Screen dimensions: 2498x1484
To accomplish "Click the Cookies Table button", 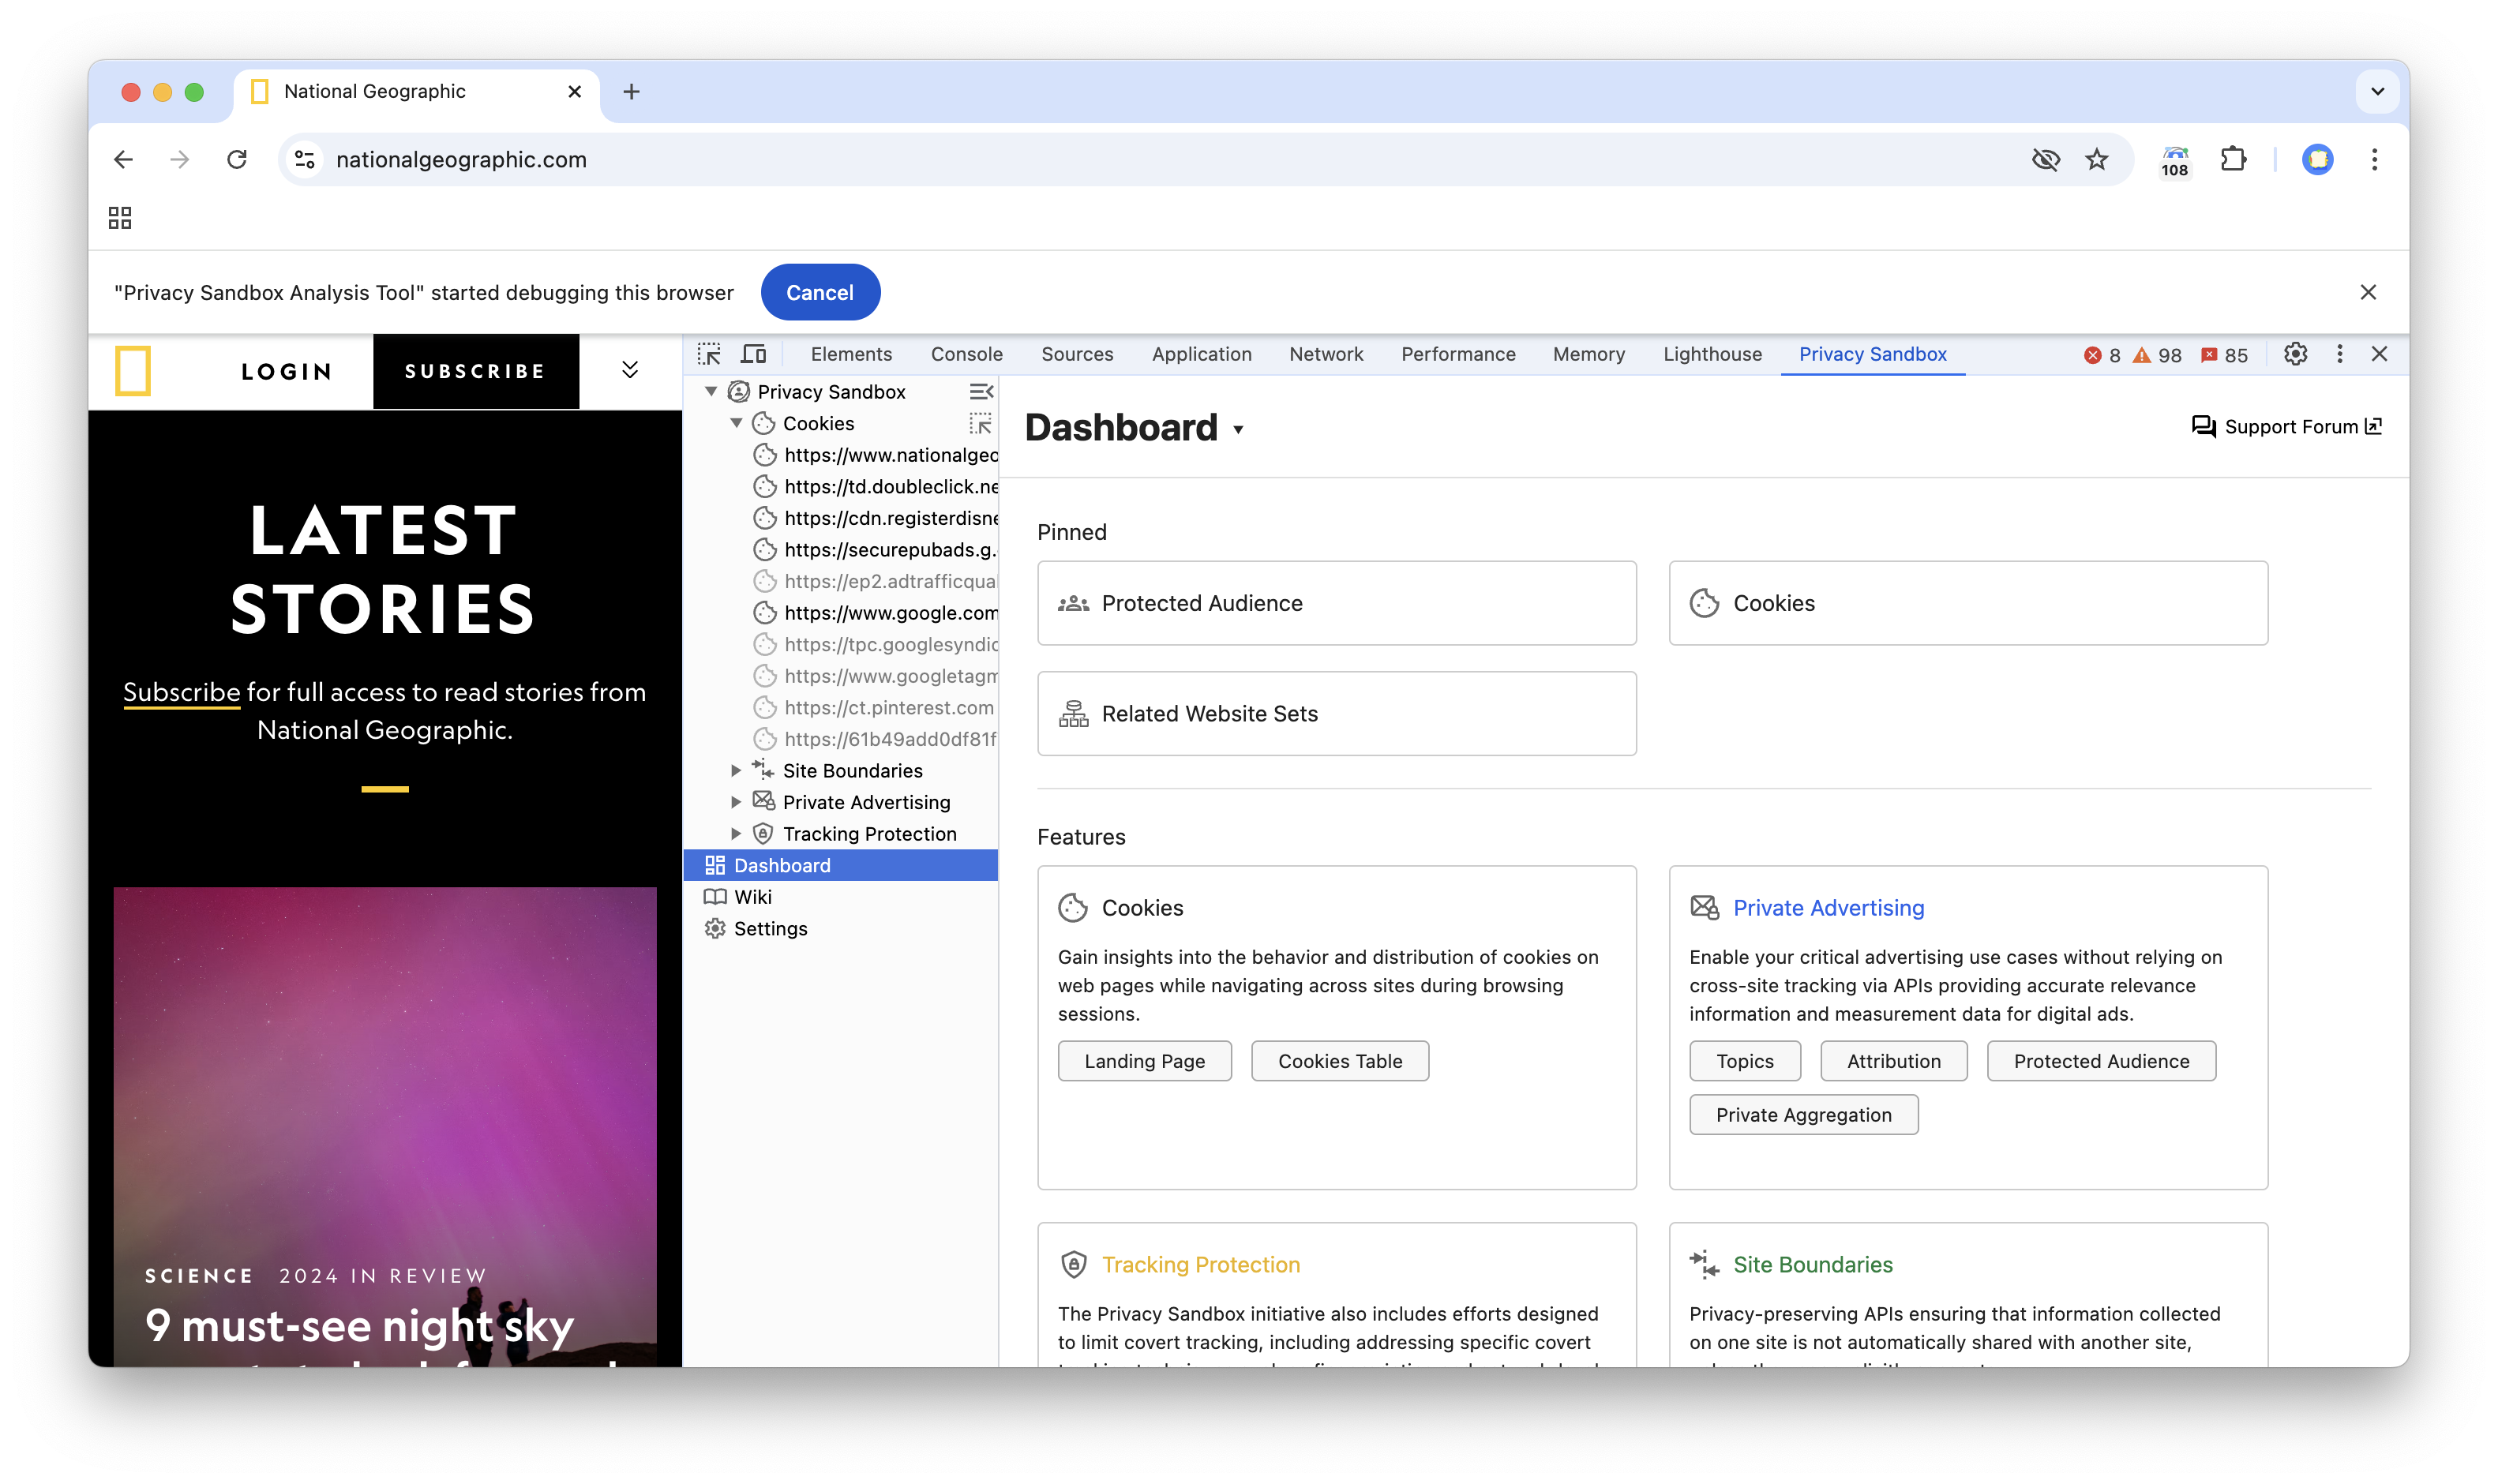I will (x=1339, y=1061).
